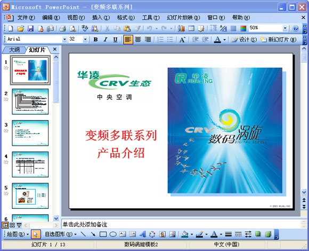This screenshot has height=251, width=309.
Task: Select the Oval drawing tool
Action: click(x=113, y=234)
